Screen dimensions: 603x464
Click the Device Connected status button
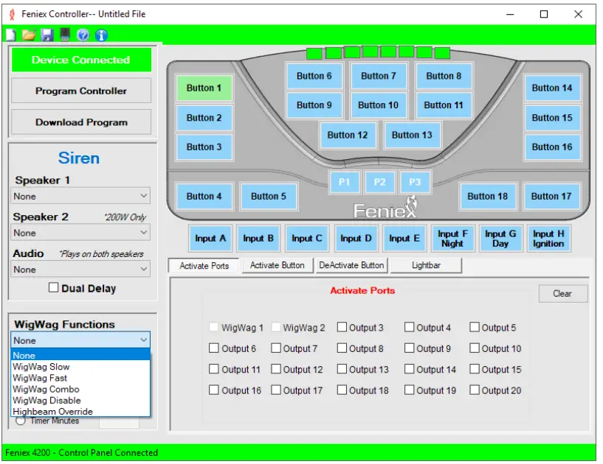pos(81,60)
